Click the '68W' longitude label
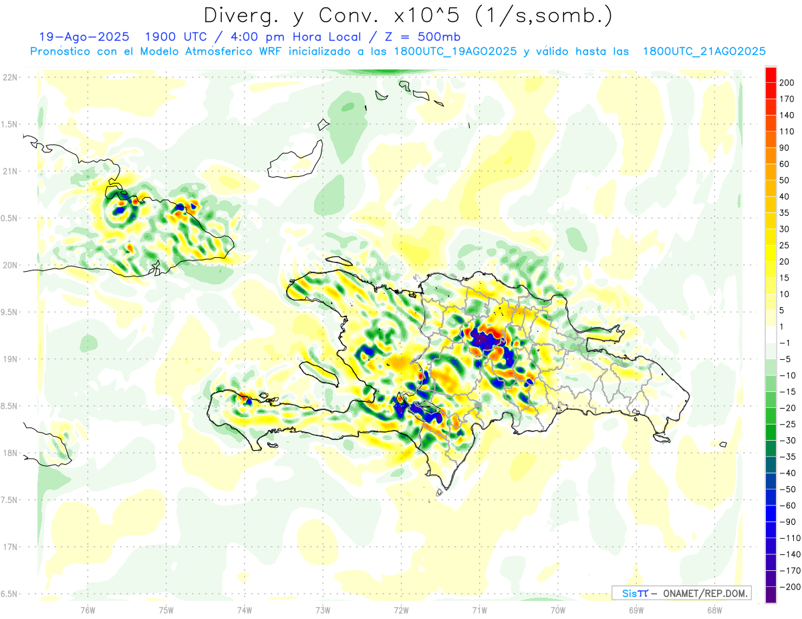This screenshot has height=619, width=802. 714,610
